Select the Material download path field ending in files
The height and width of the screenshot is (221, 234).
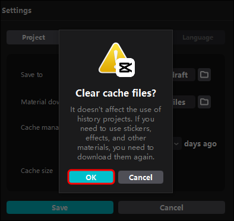click(184, 102)
